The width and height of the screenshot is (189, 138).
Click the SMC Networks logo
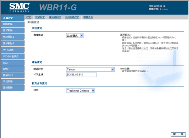[20, 7]
